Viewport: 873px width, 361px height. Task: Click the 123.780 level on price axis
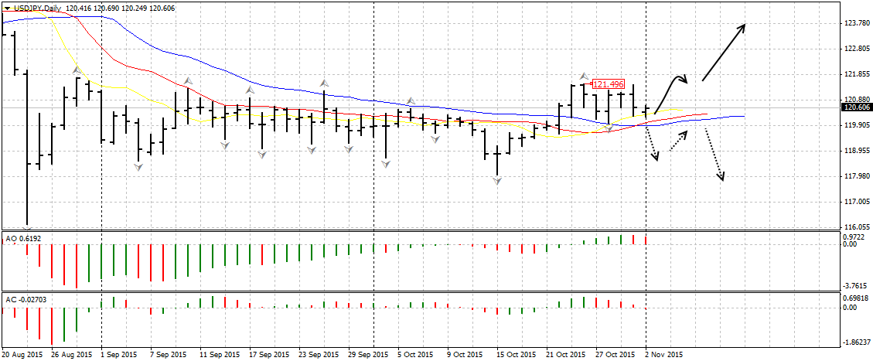coord(854,23)
